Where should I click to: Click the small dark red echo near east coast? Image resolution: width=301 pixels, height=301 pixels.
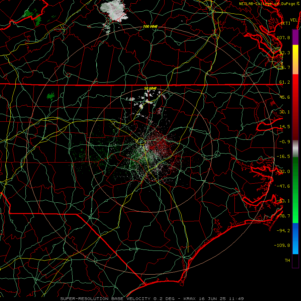pos(272,103)
